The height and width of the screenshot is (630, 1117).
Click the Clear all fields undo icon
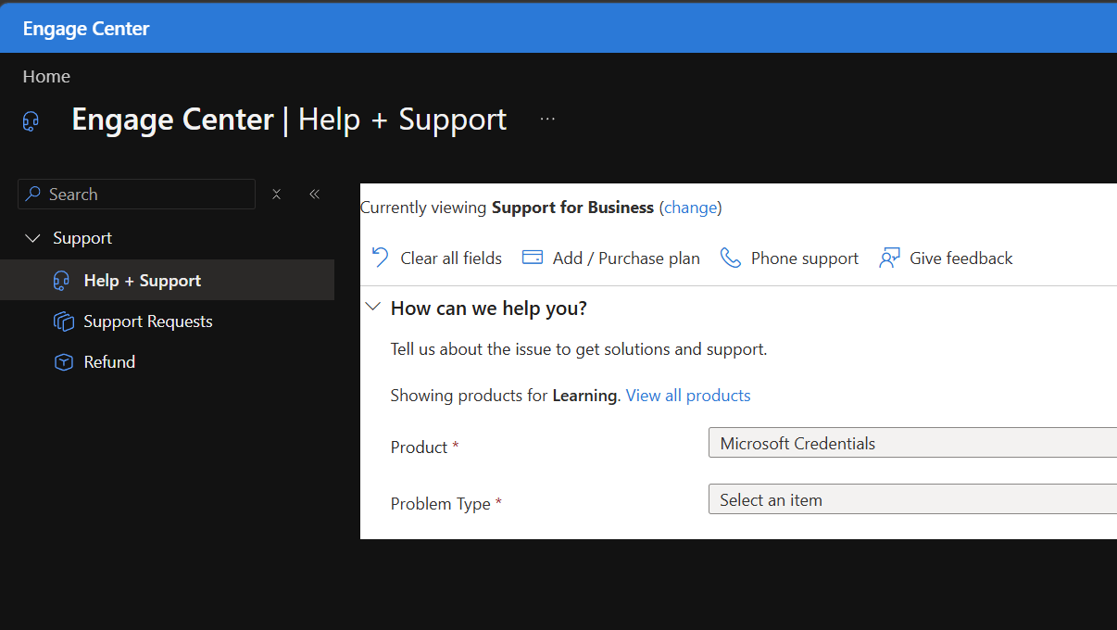[x=380, y=258]
